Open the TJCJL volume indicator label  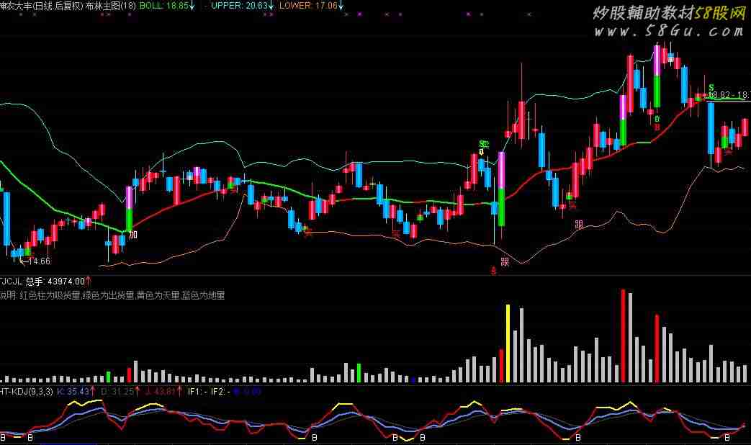pos(10,281)
